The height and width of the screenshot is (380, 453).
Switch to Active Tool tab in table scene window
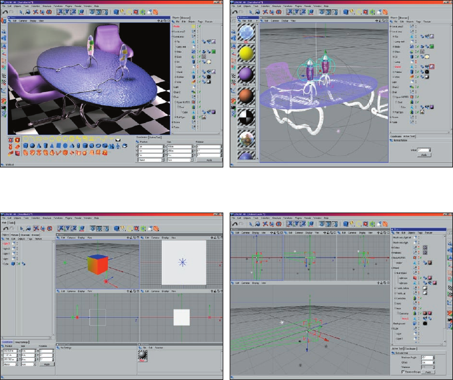point(155,137)
